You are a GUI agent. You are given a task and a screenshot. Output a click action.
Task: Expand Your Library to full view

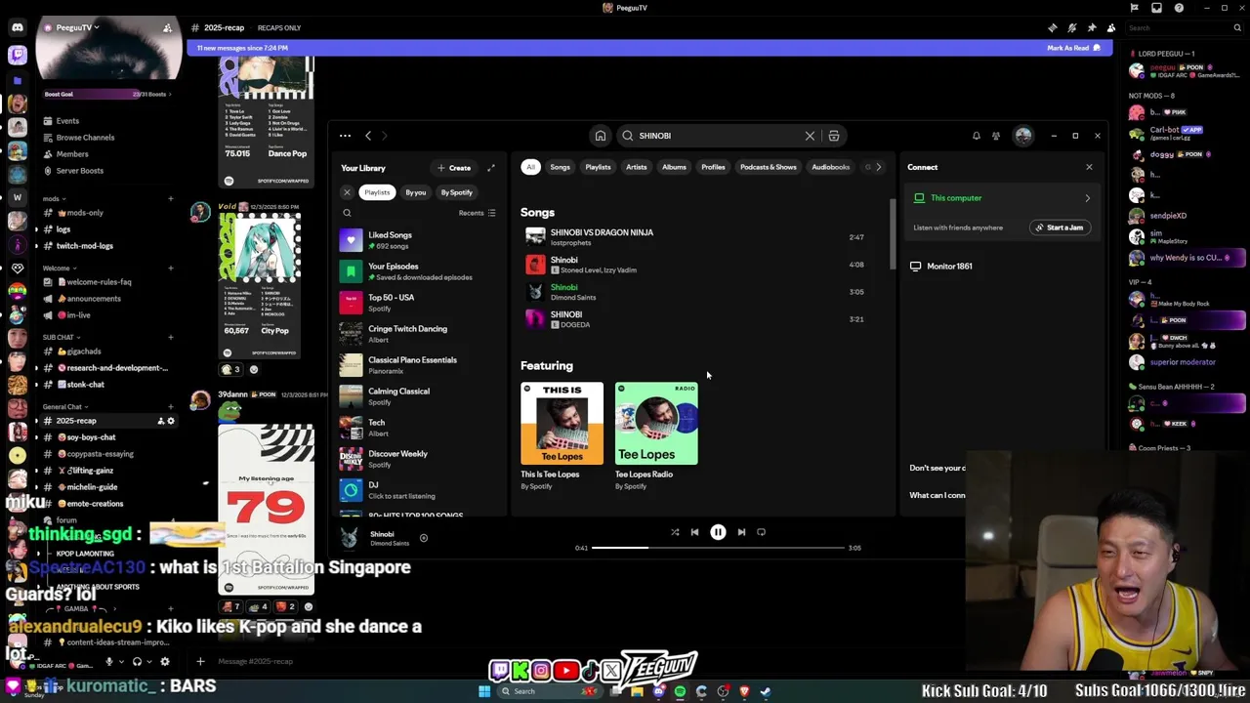[491, 168]
